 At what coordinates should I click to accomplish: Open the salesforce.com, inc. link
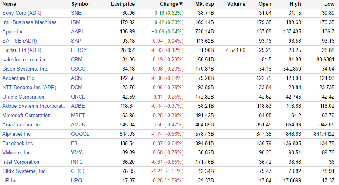pos(25,59)
